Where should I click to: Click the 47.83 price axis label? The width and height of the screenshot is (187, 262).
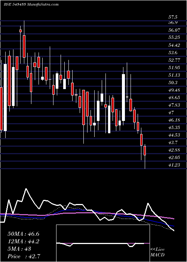click(174, 105)
